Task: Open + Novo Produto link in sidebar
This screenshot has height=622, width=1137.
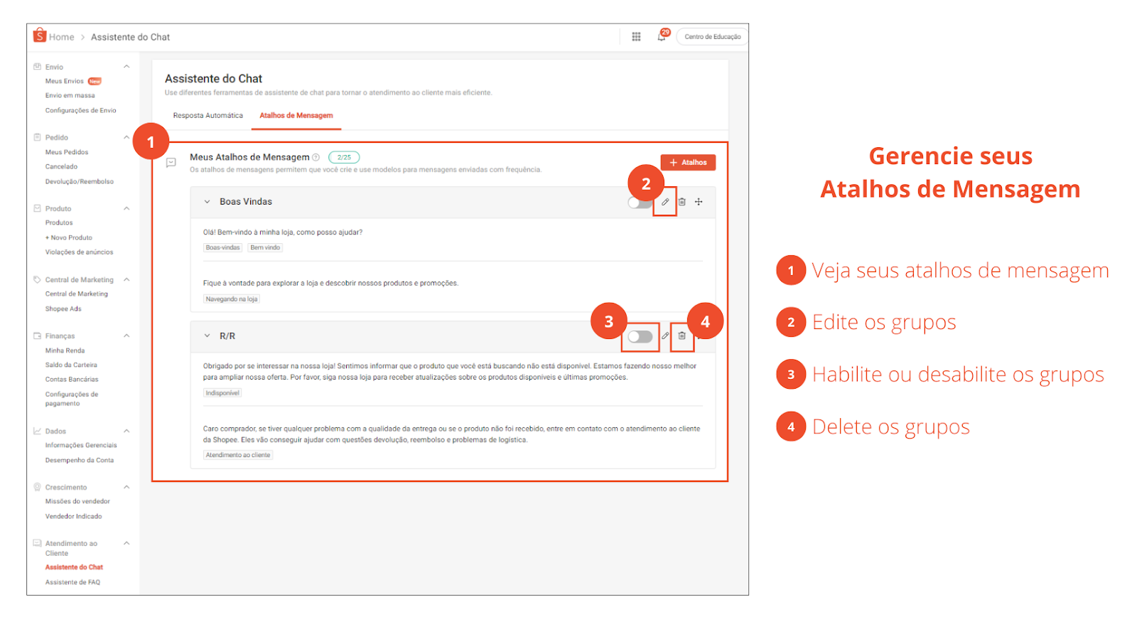Action: point(69,237)
